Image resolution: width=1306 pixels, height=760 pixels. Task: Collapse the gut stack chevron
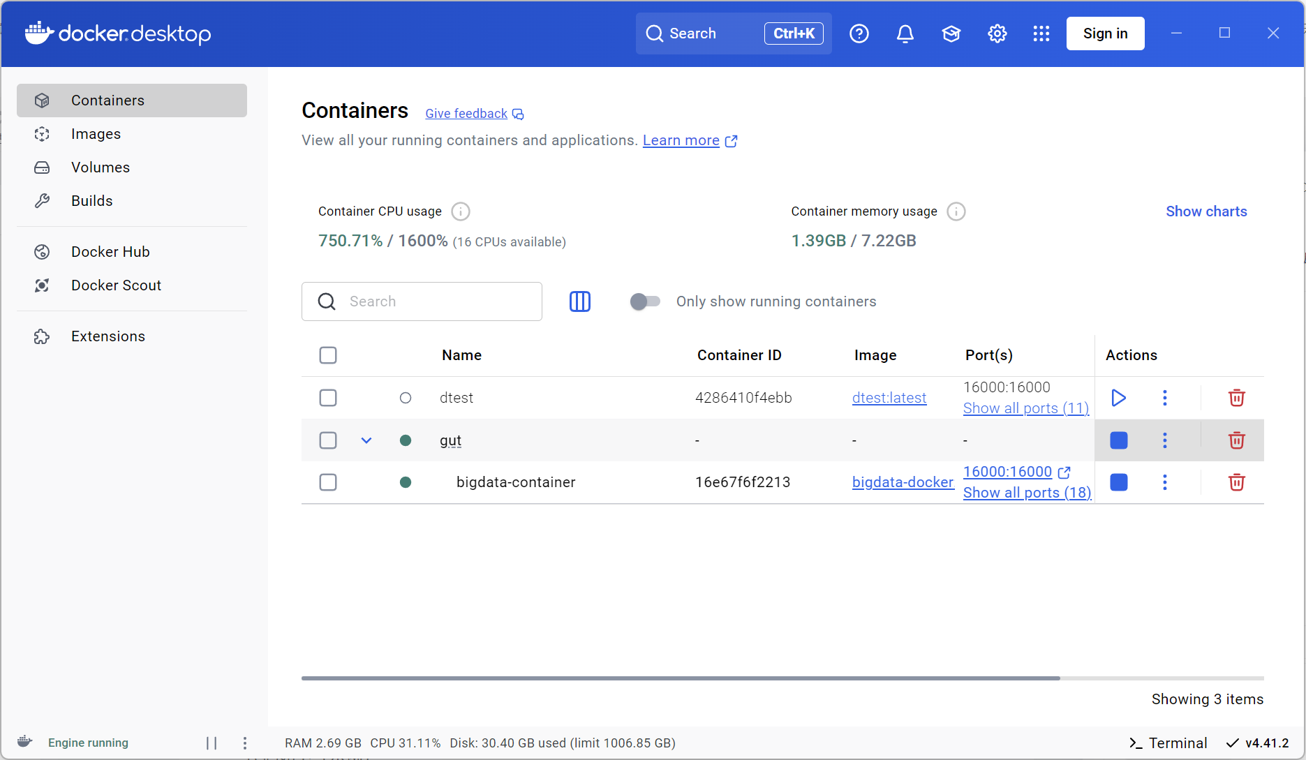[x=366, y=440]
